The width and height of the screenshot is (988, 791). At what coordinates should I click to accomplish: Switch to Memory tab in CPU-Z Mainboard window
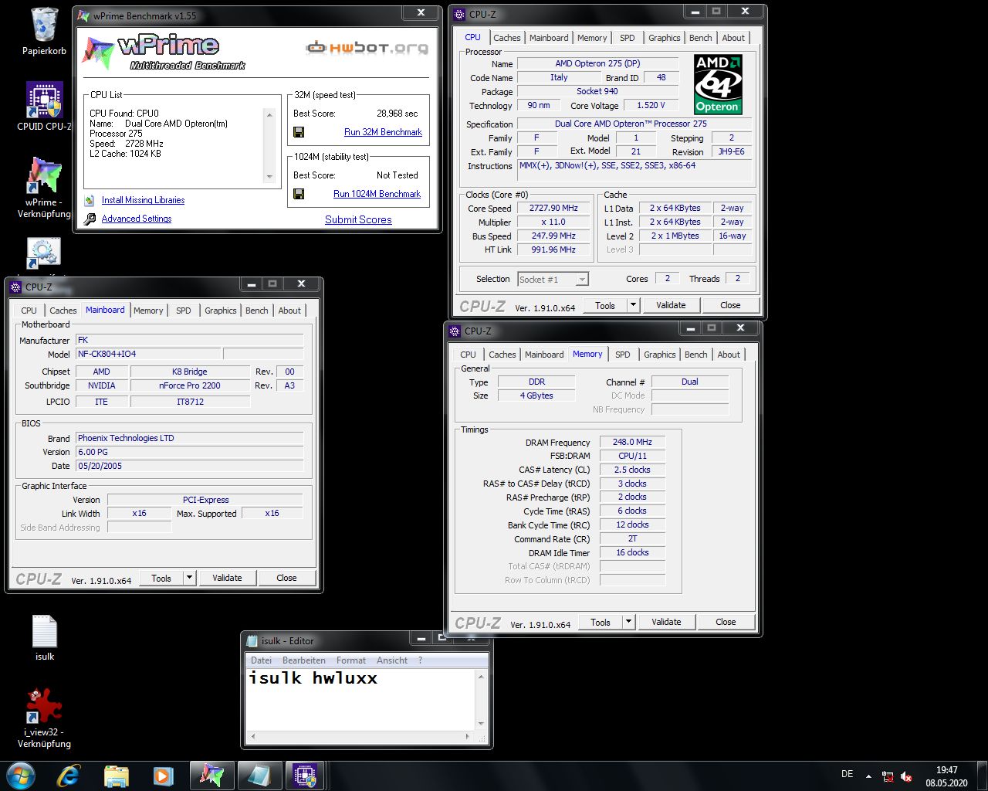point(148,311)
